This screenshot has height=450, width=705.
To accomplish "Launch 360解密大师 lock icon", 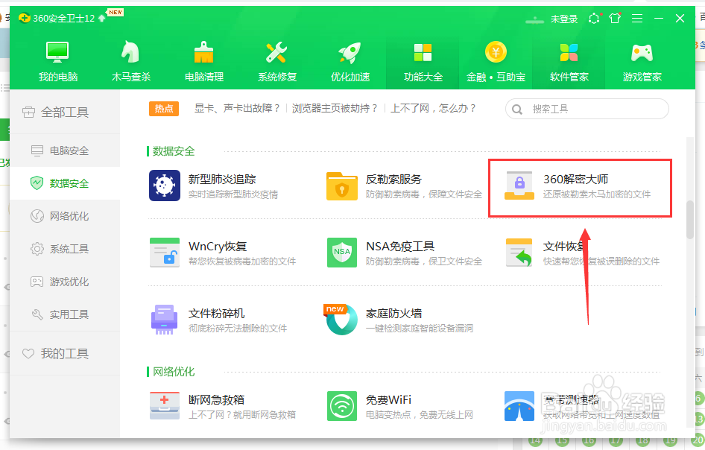I will [519, 186].
